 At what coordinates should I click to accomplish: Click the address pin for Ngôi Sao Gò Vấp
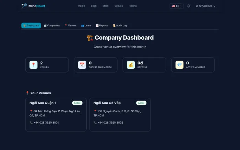95,111
